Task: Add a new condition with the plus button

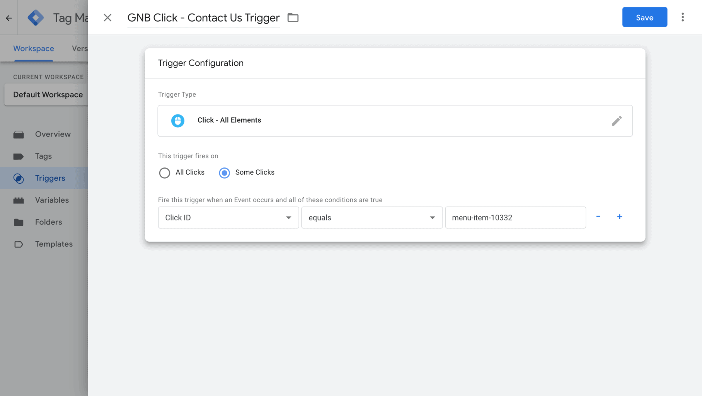Action: [620, 217]
